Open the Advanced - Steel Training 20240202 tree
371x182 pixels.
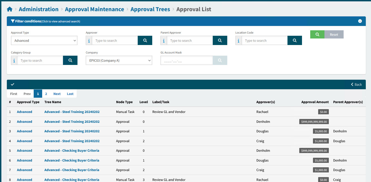tap(72, 112)
